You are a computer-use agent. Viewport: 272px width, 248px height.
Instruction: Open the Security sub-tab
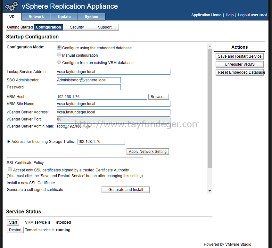77,27
